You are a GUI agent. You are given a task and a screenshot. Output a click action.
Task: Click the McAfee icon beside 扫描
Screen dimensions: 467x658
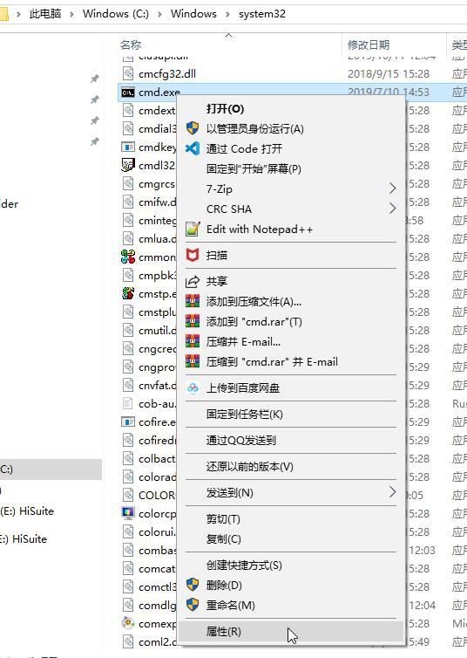click(x=193, y=255)
